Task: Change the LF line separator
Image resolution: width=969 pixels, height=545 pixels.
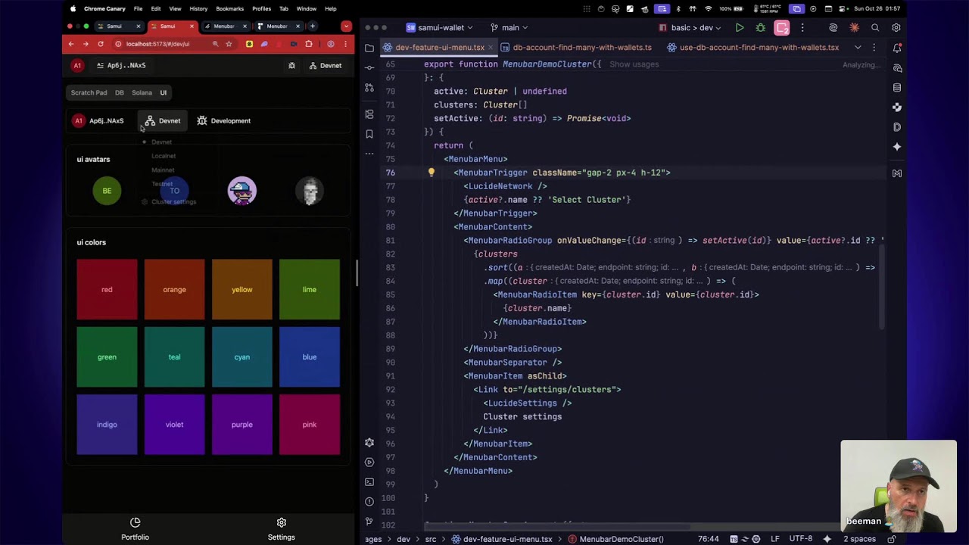Action: (x=775, y=539)
